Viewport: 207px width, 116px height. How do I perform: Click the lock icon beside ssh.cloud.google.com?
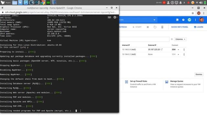tap(3, 12)
